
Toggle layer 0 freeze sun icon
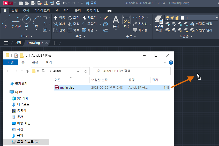pyautogui.click(x=172, y=18)
